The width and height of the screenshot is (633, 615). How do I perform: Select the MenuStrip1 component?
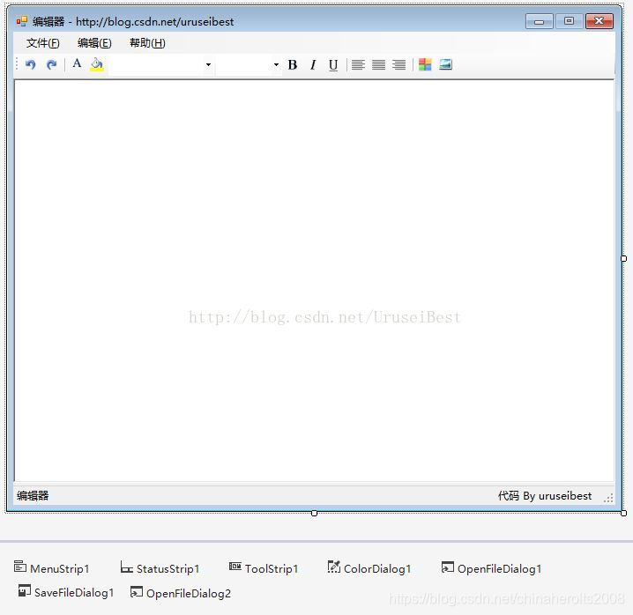[x=52, y=568]
